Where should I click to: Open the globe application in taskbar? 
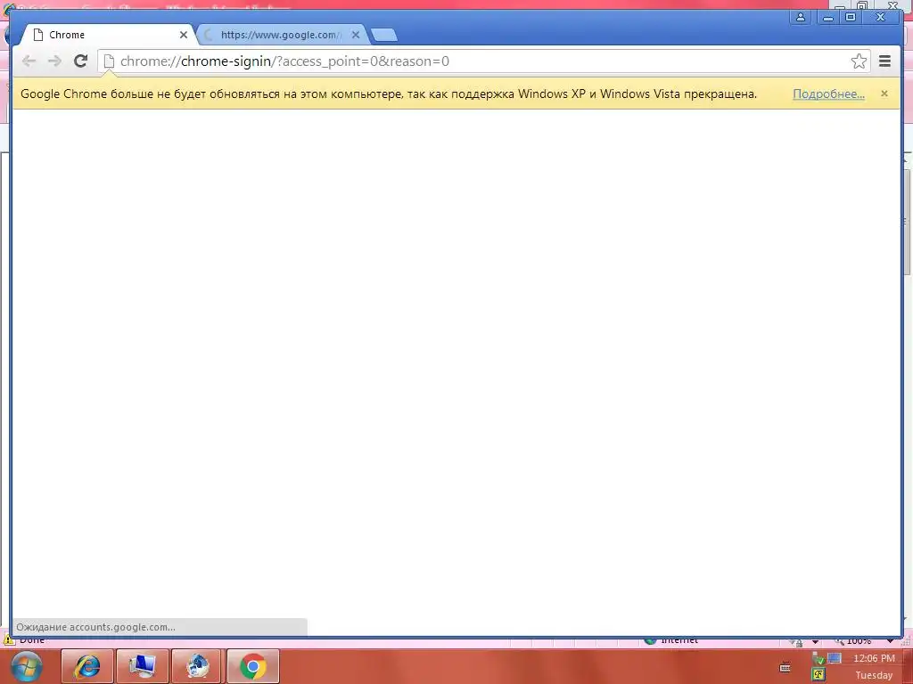click(198, 666)
